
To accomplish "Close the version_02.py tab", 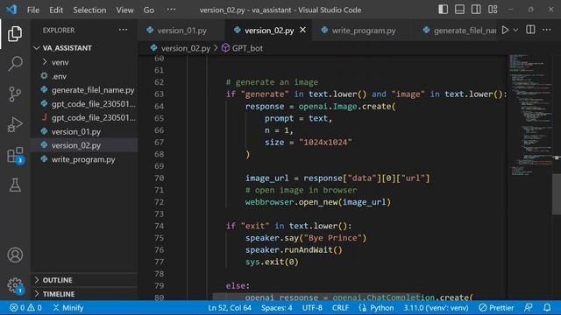I will (302, 30).
